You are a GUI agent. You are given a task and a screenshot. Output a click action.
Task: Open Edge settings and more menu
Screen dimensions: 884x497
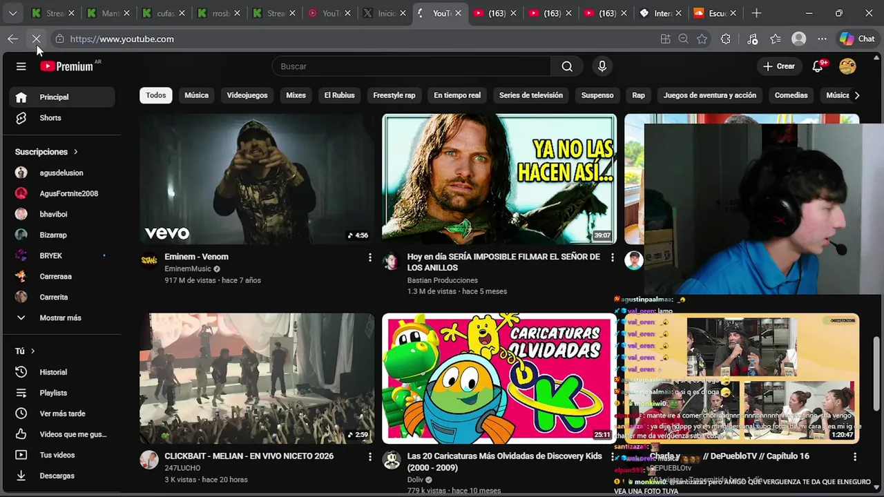click(822, 39)
